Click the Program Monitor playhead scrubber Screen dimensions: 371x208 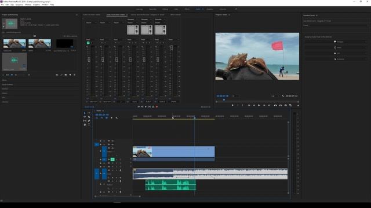point(224,100)
